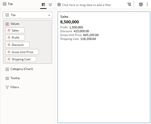Click the Profit 1,300,000 line
This screenshot has height=124, width=151.
tap(71, 27)
